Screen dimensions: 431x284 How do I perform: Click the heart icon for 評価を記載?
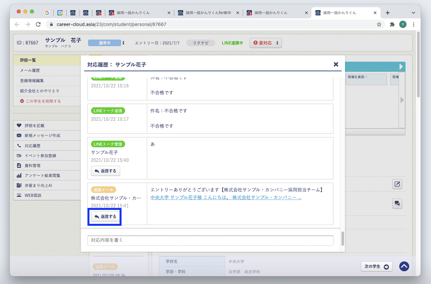[x=19, y=126]
